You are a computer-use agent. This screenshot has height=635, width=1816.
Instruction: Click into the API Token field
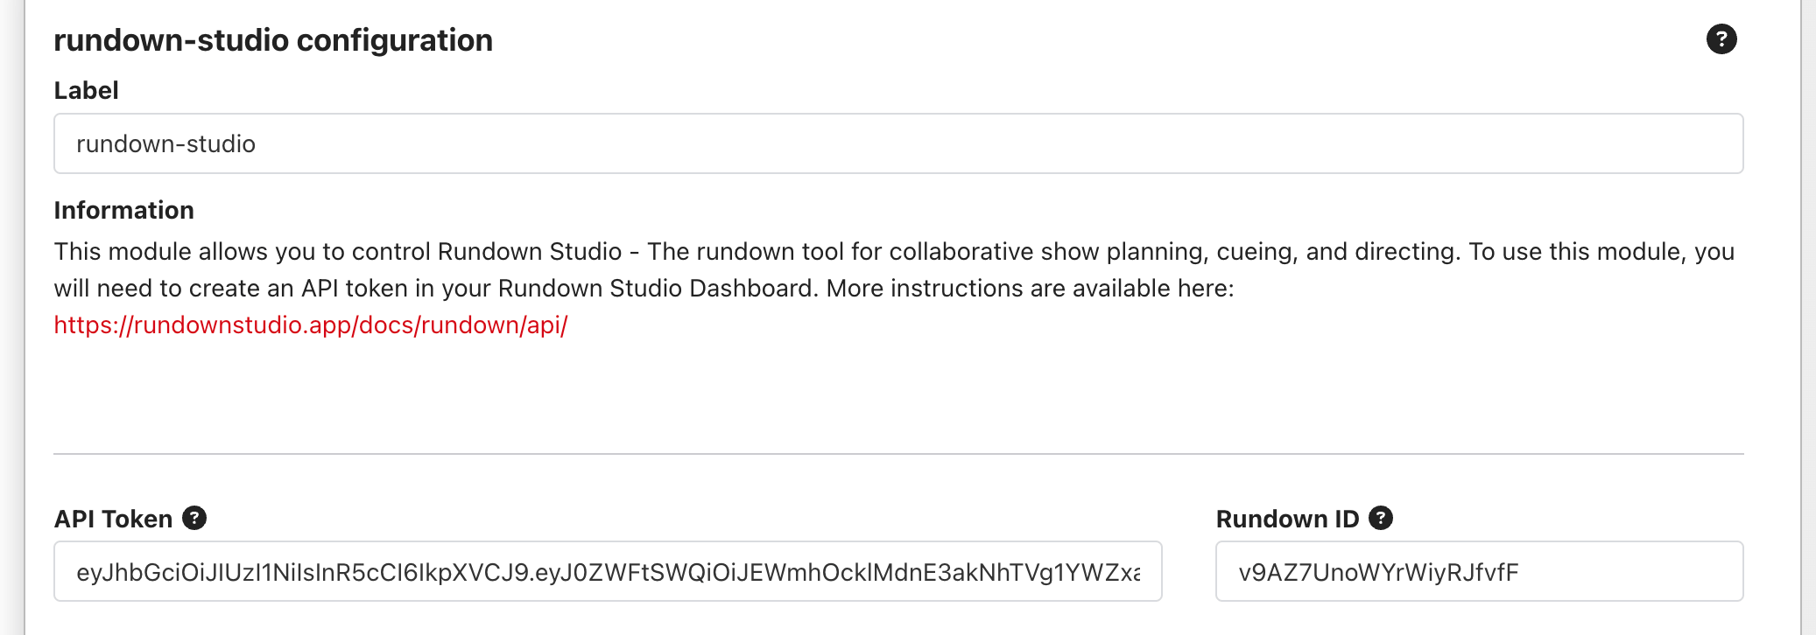(608, 571)
